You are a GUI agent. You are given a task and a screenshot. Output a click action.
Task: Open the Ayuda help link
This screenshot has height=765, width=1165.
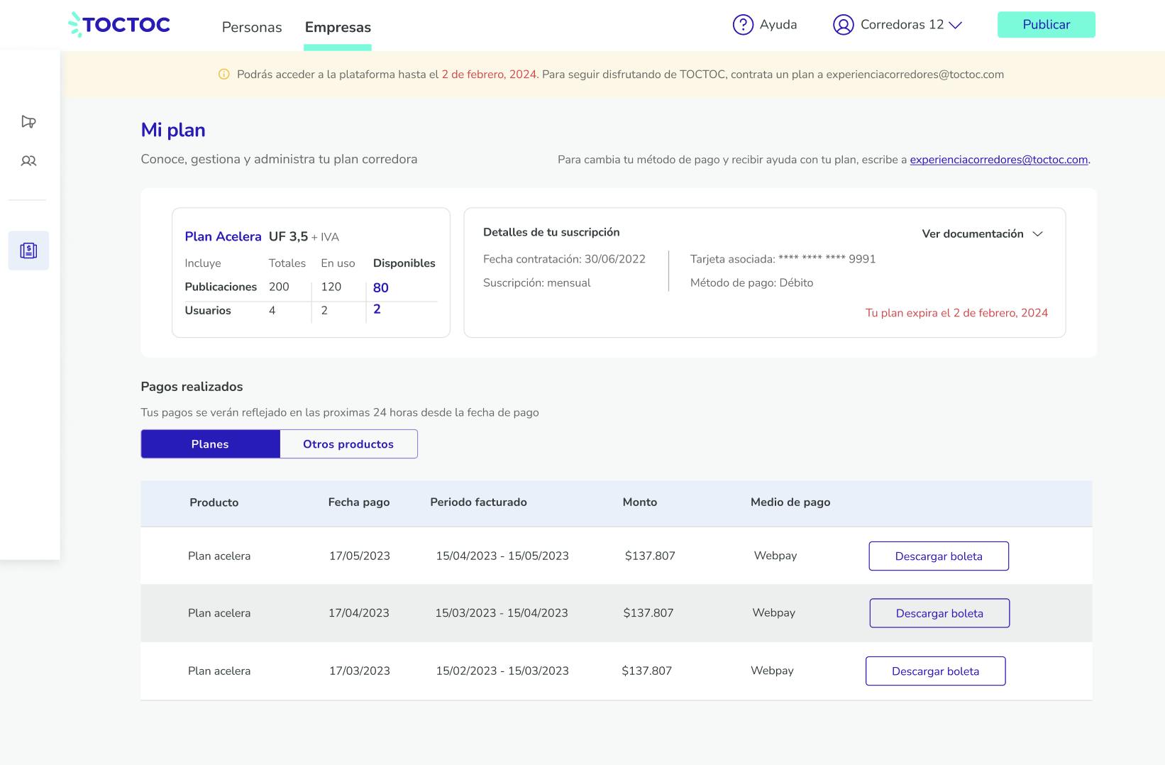click(778, 25)
